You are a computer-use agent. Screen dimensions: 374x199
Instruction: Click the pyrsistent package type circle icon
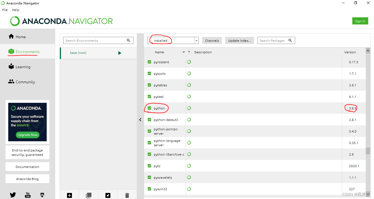pyautogui.click(x=189, y=62)
